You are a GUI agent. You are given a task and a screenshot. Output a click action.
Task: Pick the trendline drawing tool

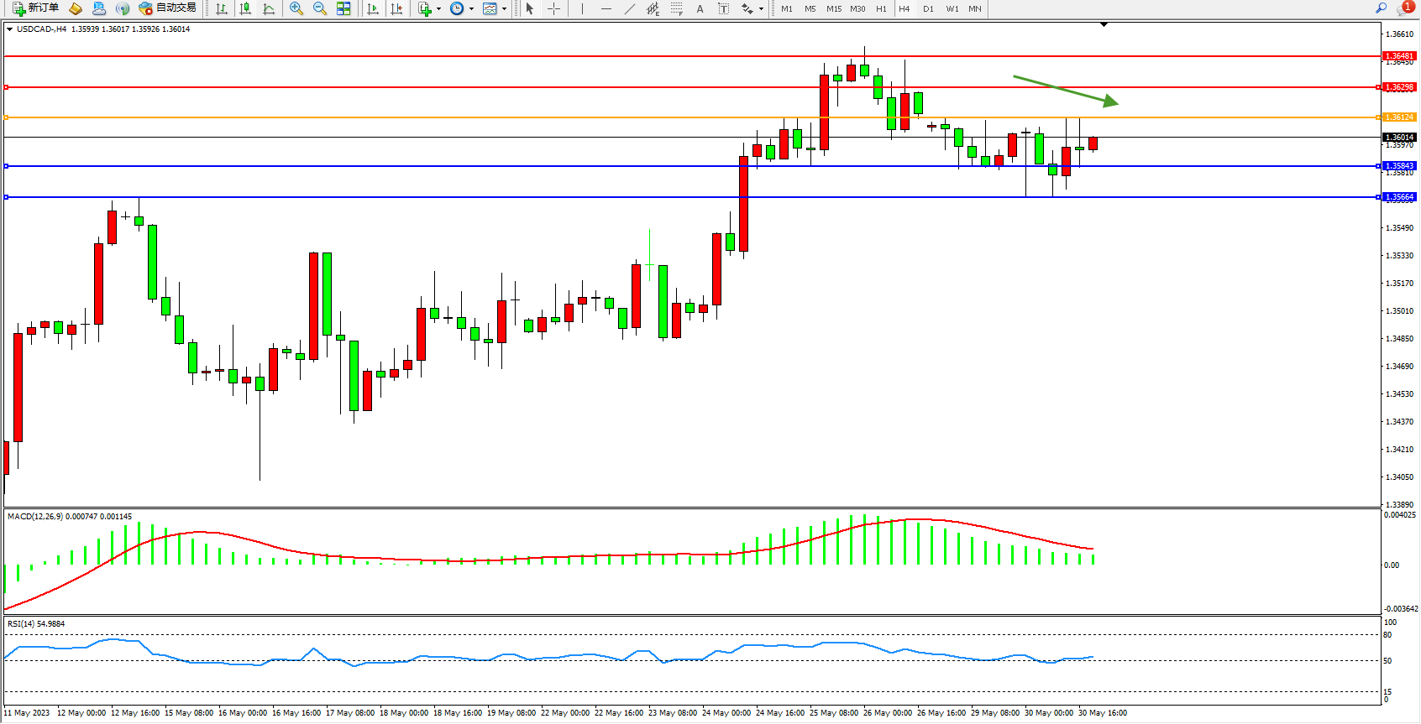tap(630, 8)
